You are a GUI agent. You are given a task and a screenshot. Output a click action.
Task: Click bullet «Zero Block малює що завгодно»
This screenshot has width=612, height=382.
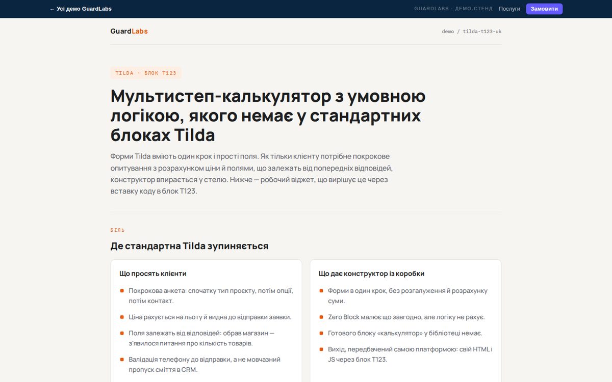pyautogui.click(x=406, y=317)
